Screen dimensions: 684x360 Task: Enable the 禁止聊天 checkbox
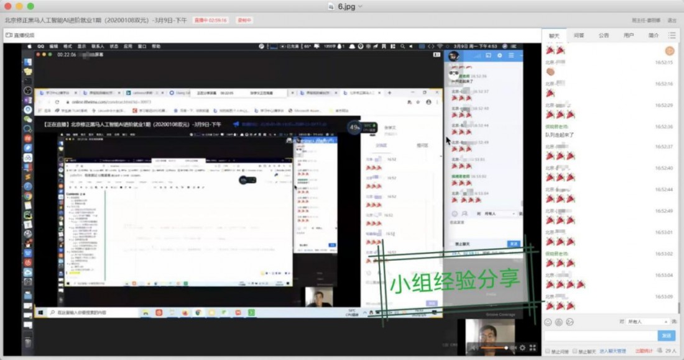click(x=575, y=351)
